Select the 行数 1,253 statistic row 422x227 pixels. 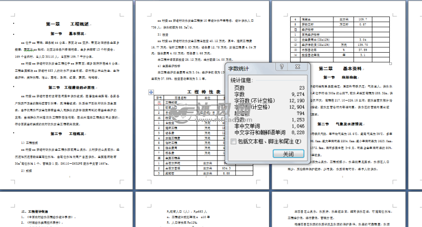click(269, 120)
